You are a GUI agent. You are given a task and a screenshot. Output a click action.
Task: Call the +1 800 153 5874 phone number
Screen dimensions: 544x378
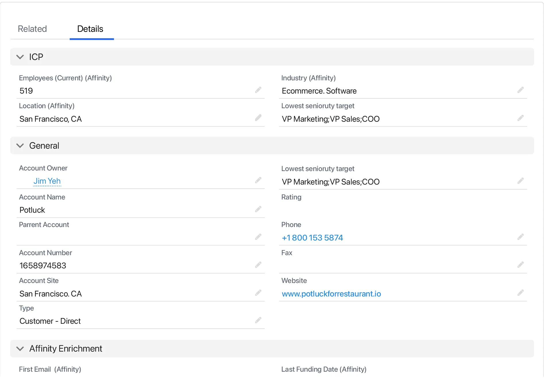pyautogui.click(x=312, y=238)
